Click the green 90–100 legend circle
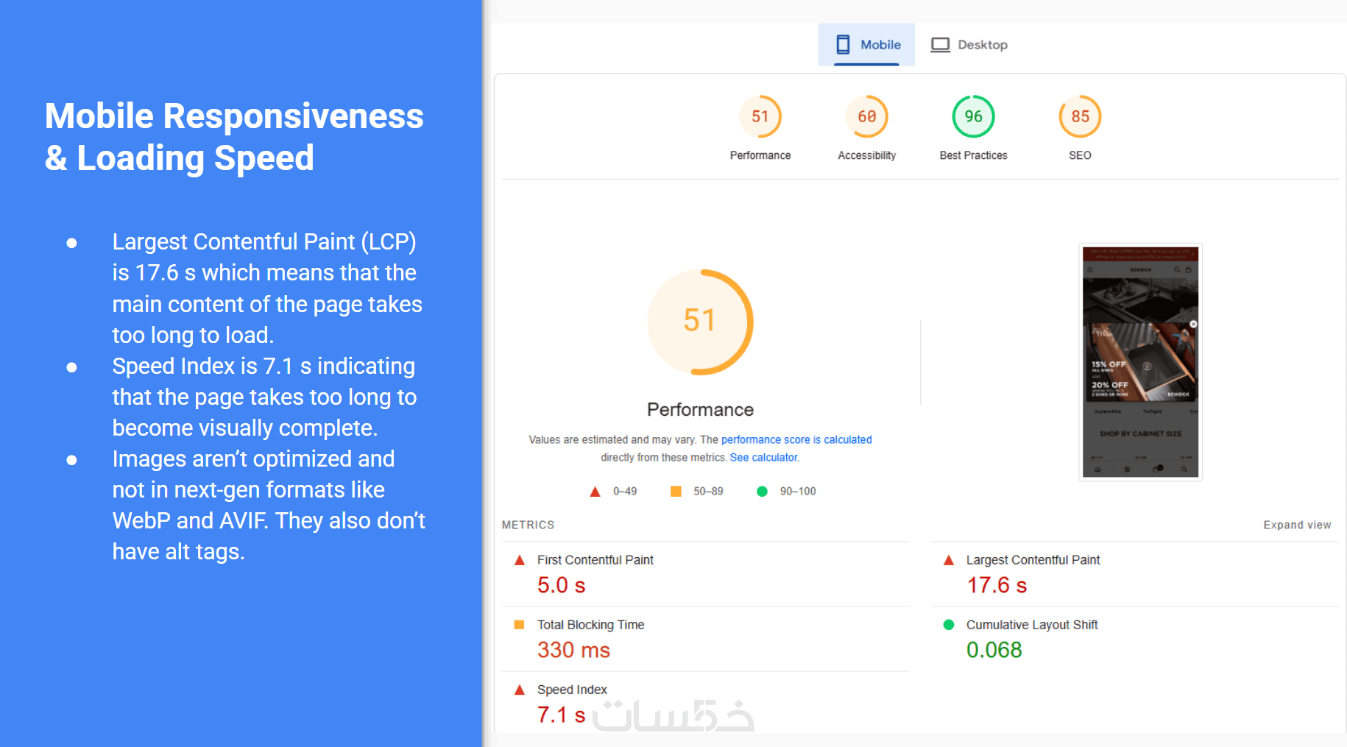Viewport: 1347px width, 747px height. click(x=762, y=491)
